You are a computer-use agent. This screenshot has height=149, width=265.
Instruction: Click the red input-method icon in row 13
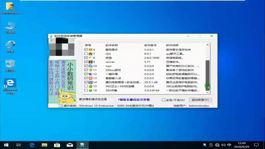tap(91, 78)
